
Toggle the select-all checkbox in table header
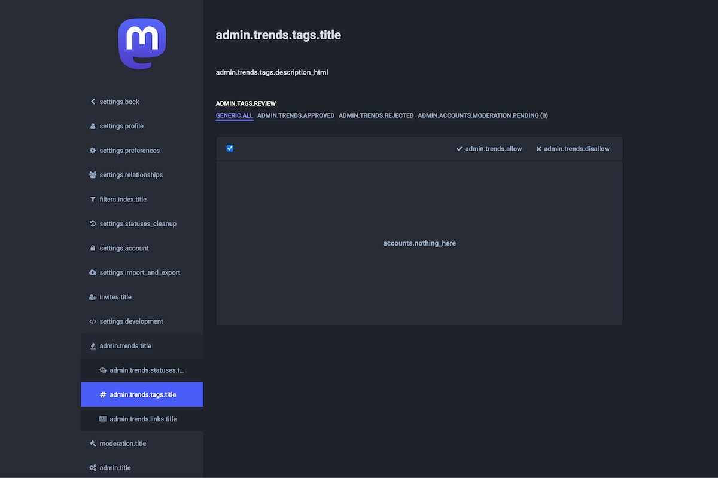tap(230, 148)
